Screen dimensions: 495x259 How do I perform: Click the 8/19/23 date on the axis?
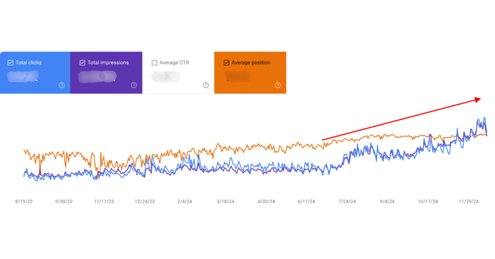pyautogui.click(x=25, y=201)
